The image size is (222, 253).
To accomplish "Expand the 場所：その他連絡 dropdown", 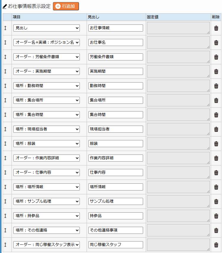I will tap(46, 230).
